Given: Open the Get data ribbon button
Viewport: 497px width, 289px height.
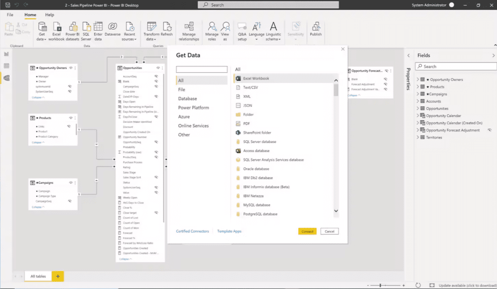Looking at the screenshot, I should point(42,31).
